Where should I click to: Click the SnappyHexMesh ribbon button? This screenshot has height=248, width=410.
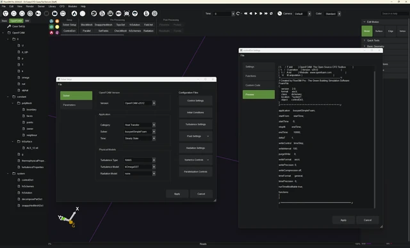(x=103, y=25)
